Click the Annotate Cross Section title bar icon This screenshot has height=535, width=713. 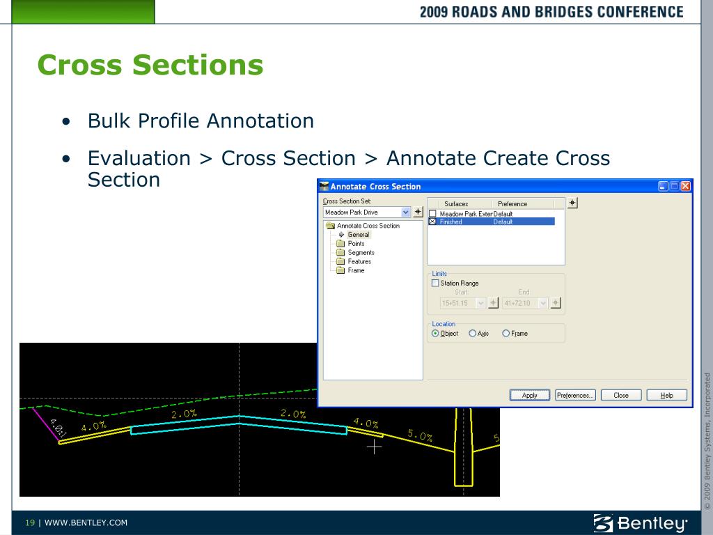tap(324, 186)
